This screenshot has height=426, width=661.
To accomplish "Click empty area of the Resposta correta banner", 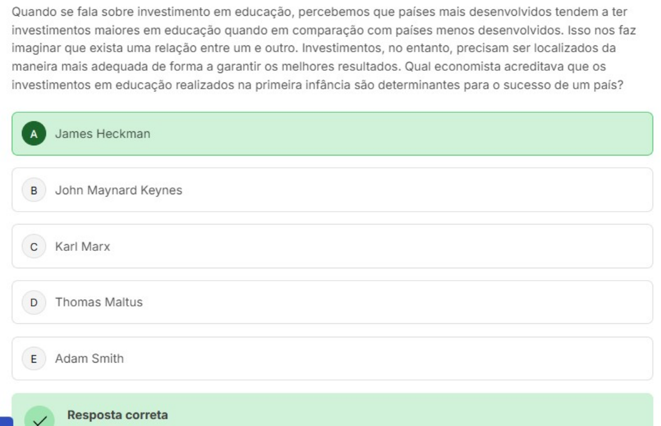I will [x=393, y=413].
